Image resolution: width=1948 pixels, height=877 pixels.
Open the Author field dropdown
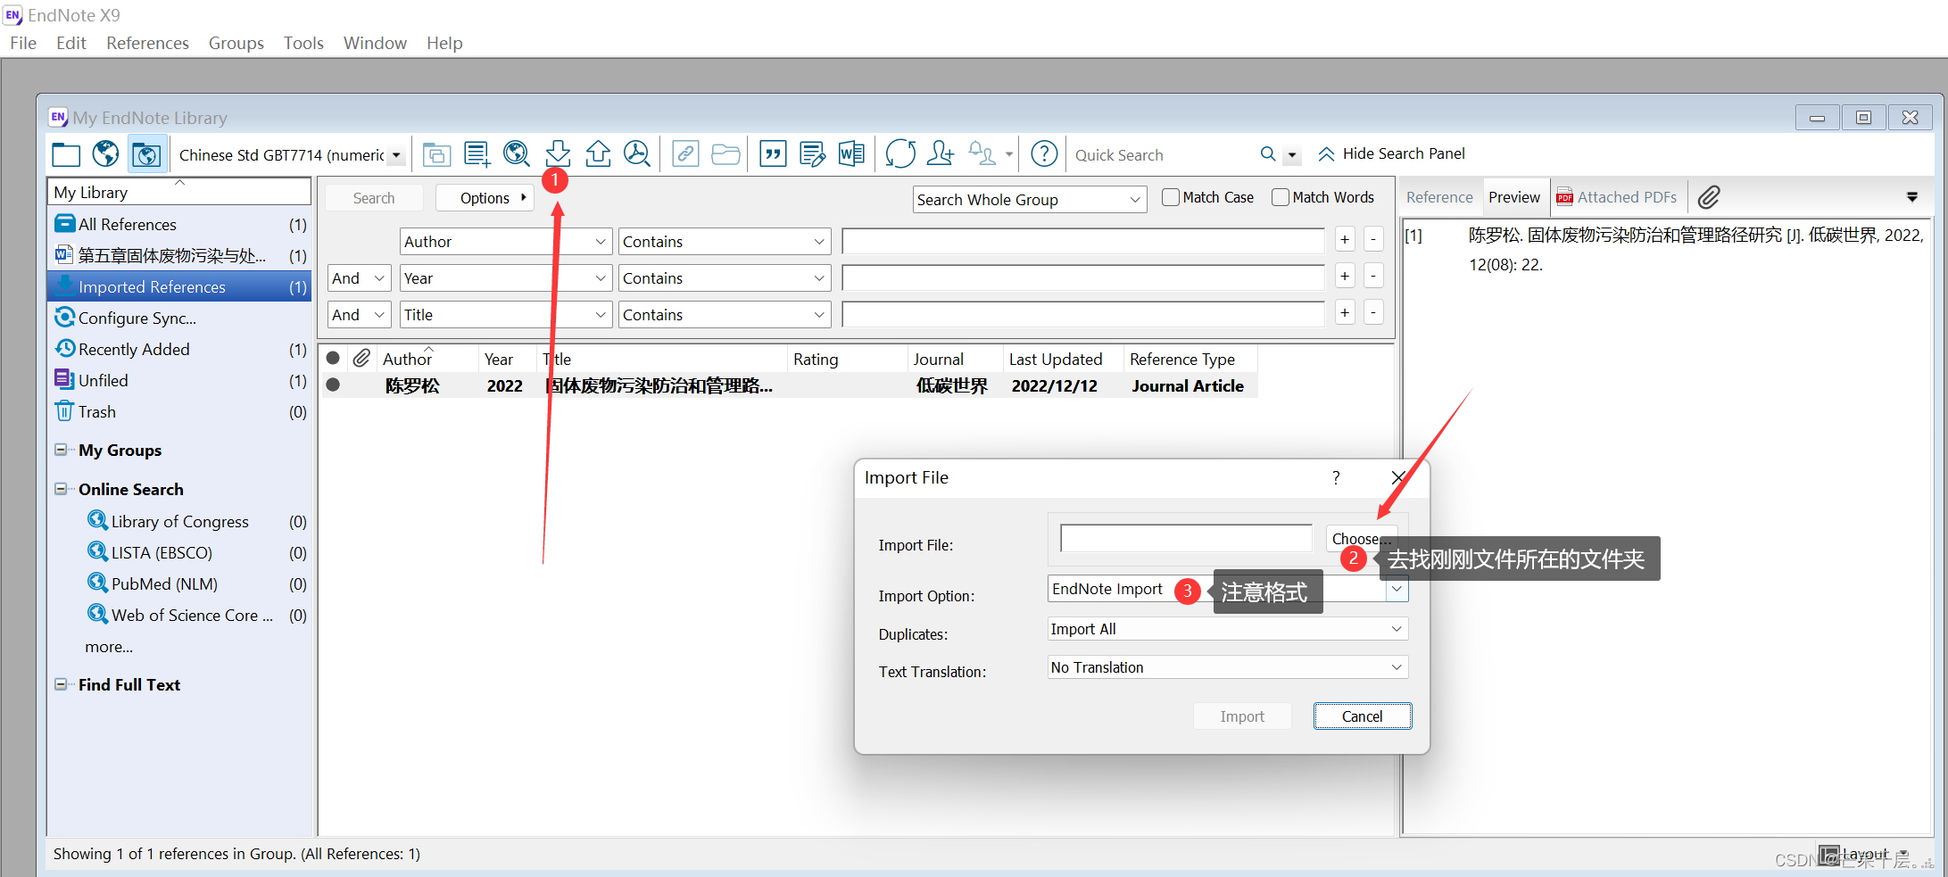point(506,242)
